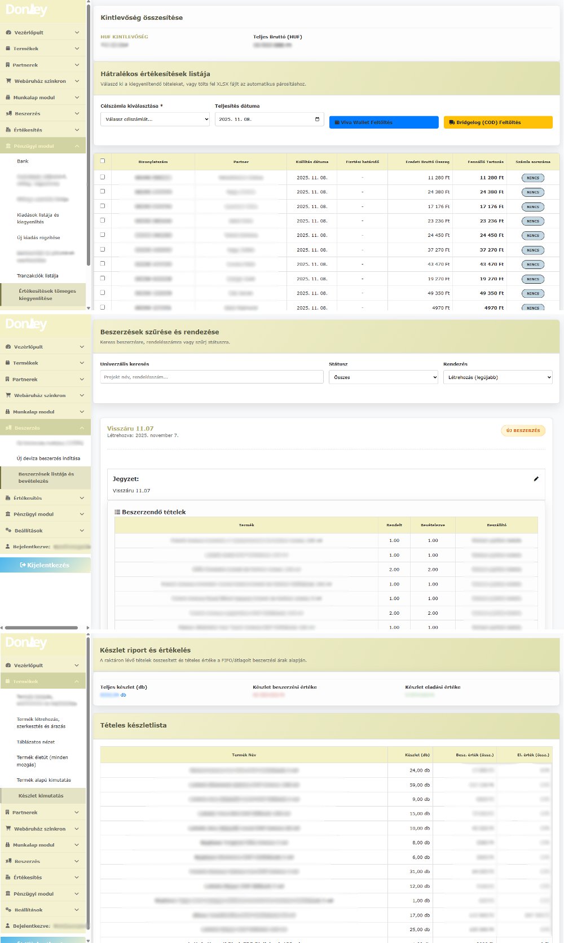Click the Viva Wallet Feltöltés button
The image size is (564, 943).
pos(384,122)
